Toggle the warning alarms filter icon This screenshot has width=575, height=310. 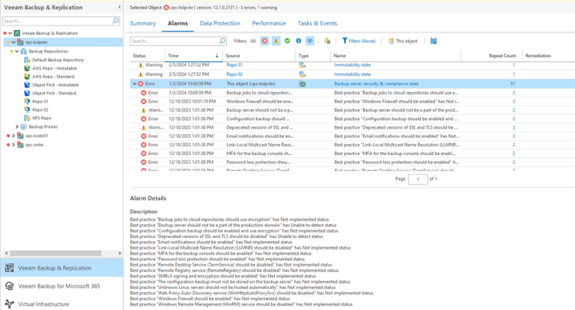[276, 41]
